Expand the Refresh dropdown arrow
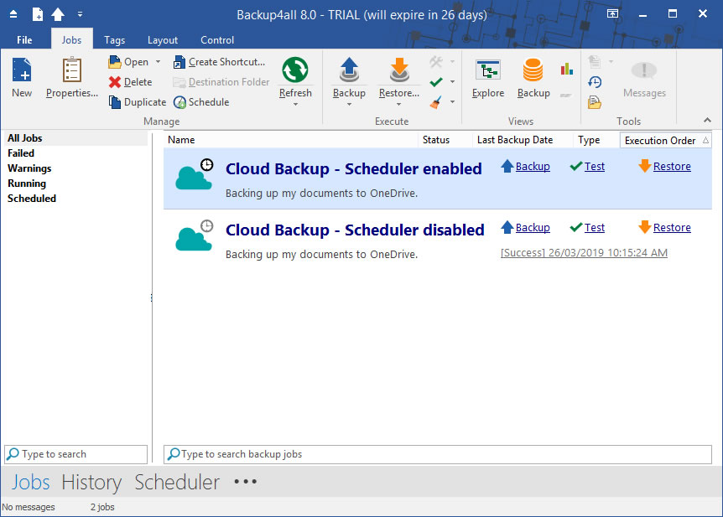Image resolution: width=723 pixels, height=517 pixels. pos(295,105)
